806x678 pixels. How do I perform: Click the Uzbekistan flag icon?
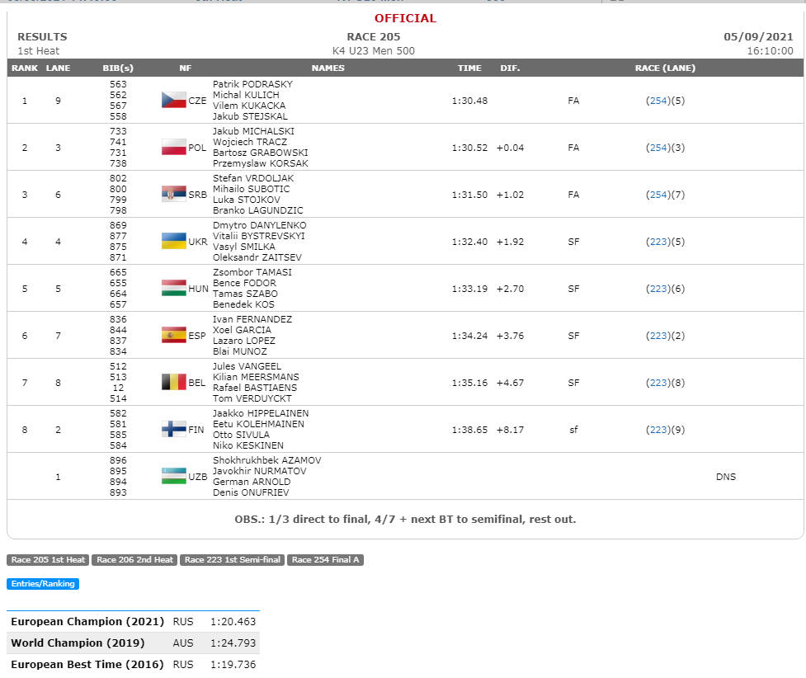click(x=174, y=477)
